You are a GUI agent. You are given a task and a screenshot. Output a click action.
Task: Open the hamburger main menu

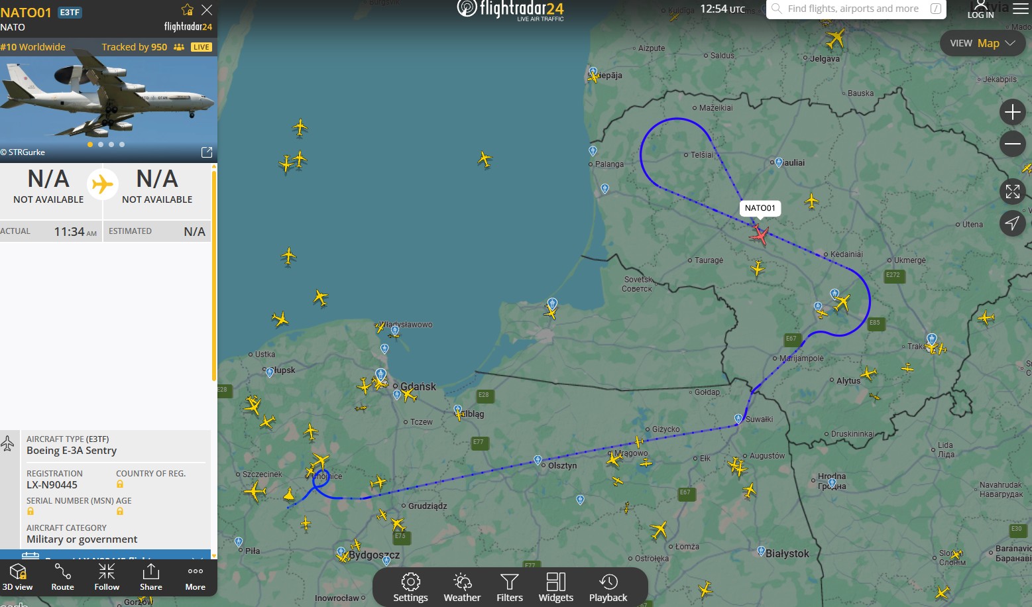[1021, 9]
